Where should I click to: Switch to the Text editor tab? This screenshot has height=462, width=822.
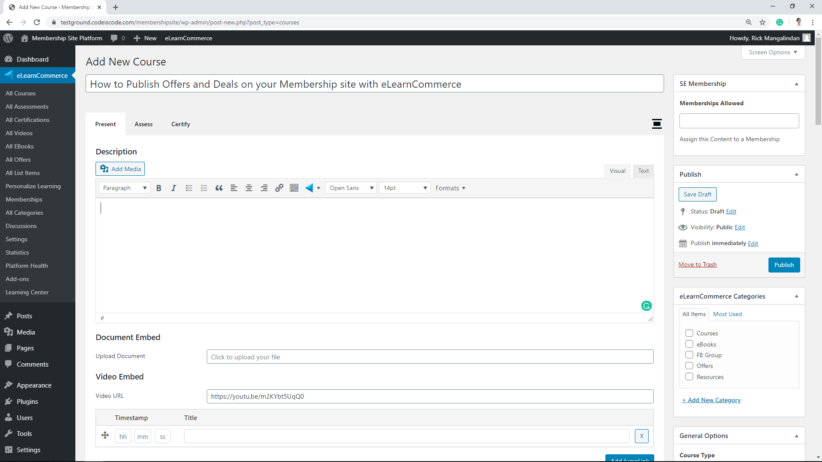pos(643,171)
